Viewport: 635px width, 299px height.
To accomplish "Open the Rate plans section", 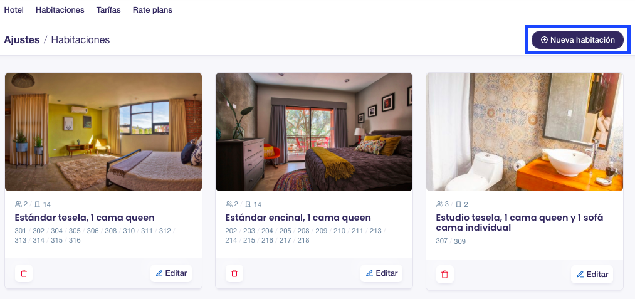I will coord(152,10).
